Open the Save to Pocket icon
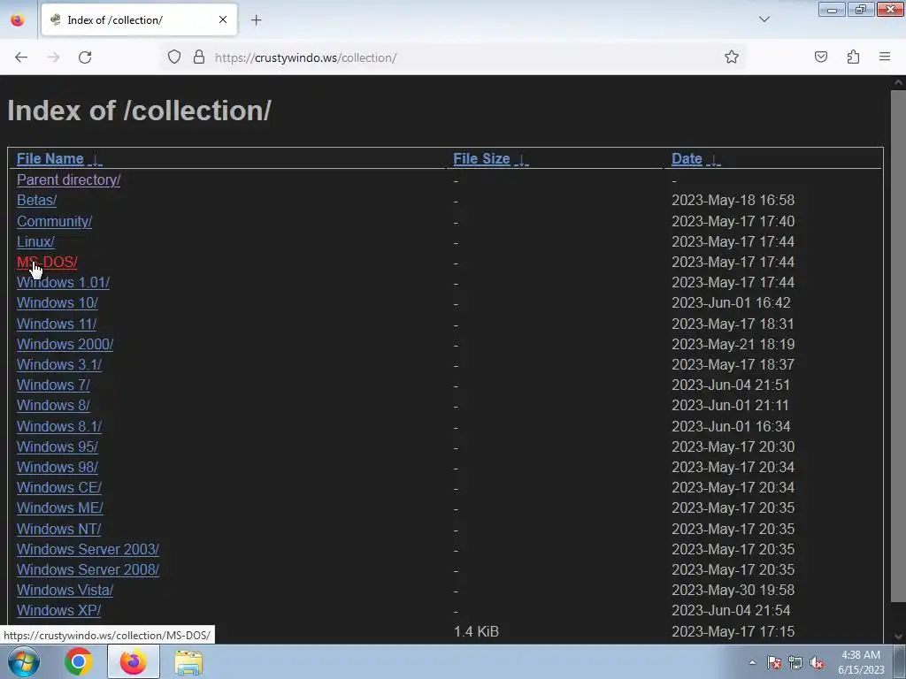 820,57
